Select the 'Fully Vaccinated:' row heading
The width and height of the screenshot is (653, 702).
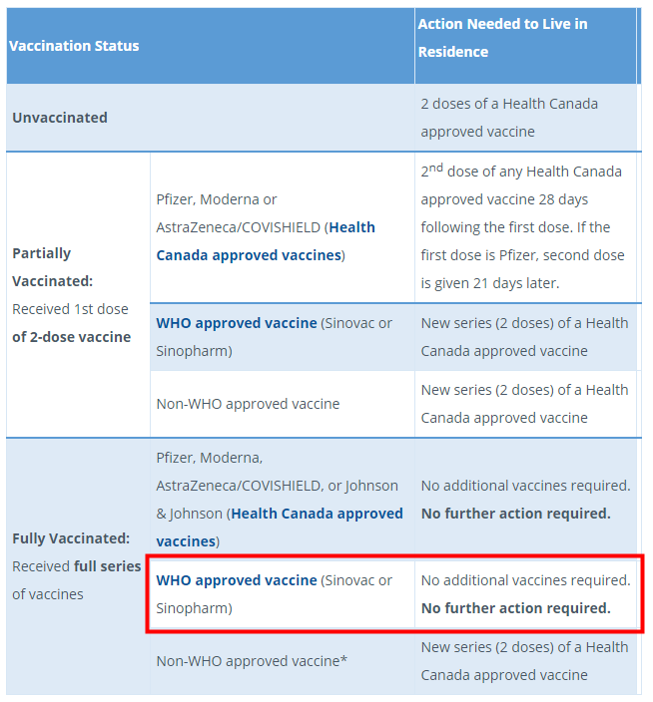(x=71, y=538)
